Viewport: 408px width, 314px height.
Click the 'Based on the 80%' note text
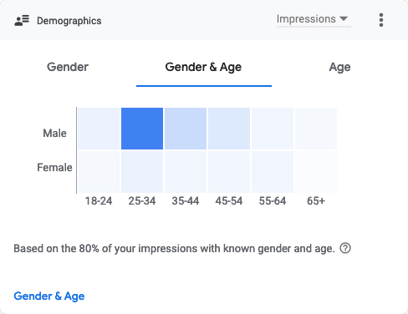[174, 248]
